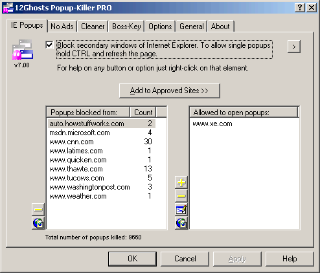Switch to the No Ads tab
The image size is (320, 273).
pos(62,27)
